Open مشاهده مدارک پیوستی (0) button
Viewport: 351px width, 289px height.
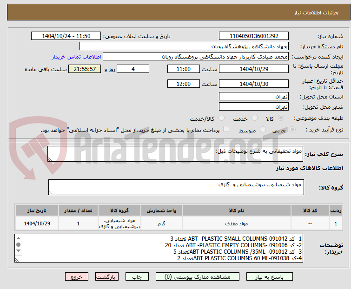[x=198, y=277]
